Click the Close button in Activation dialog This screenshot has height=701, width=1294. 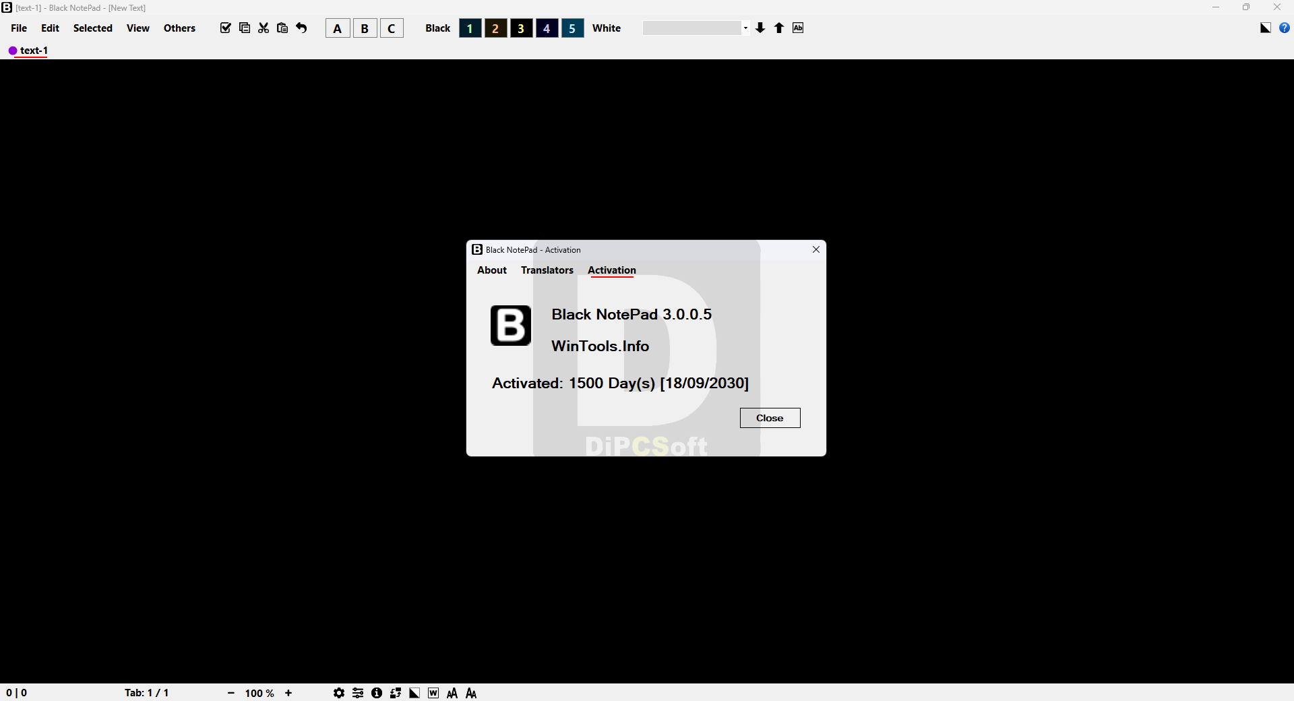coord(770,418)
